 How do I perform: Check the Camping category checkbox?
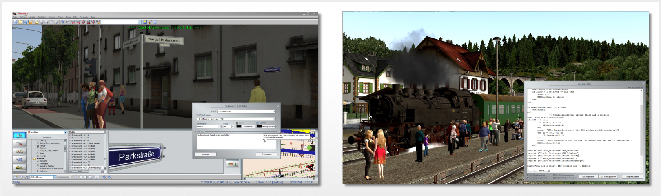[38, 140]
